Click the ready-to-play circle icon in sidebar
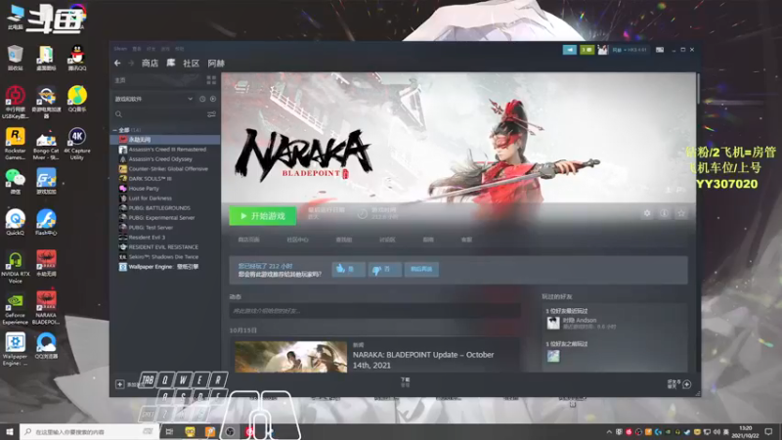Viewport: 782px width, 440px height. [x=213, y=99]
